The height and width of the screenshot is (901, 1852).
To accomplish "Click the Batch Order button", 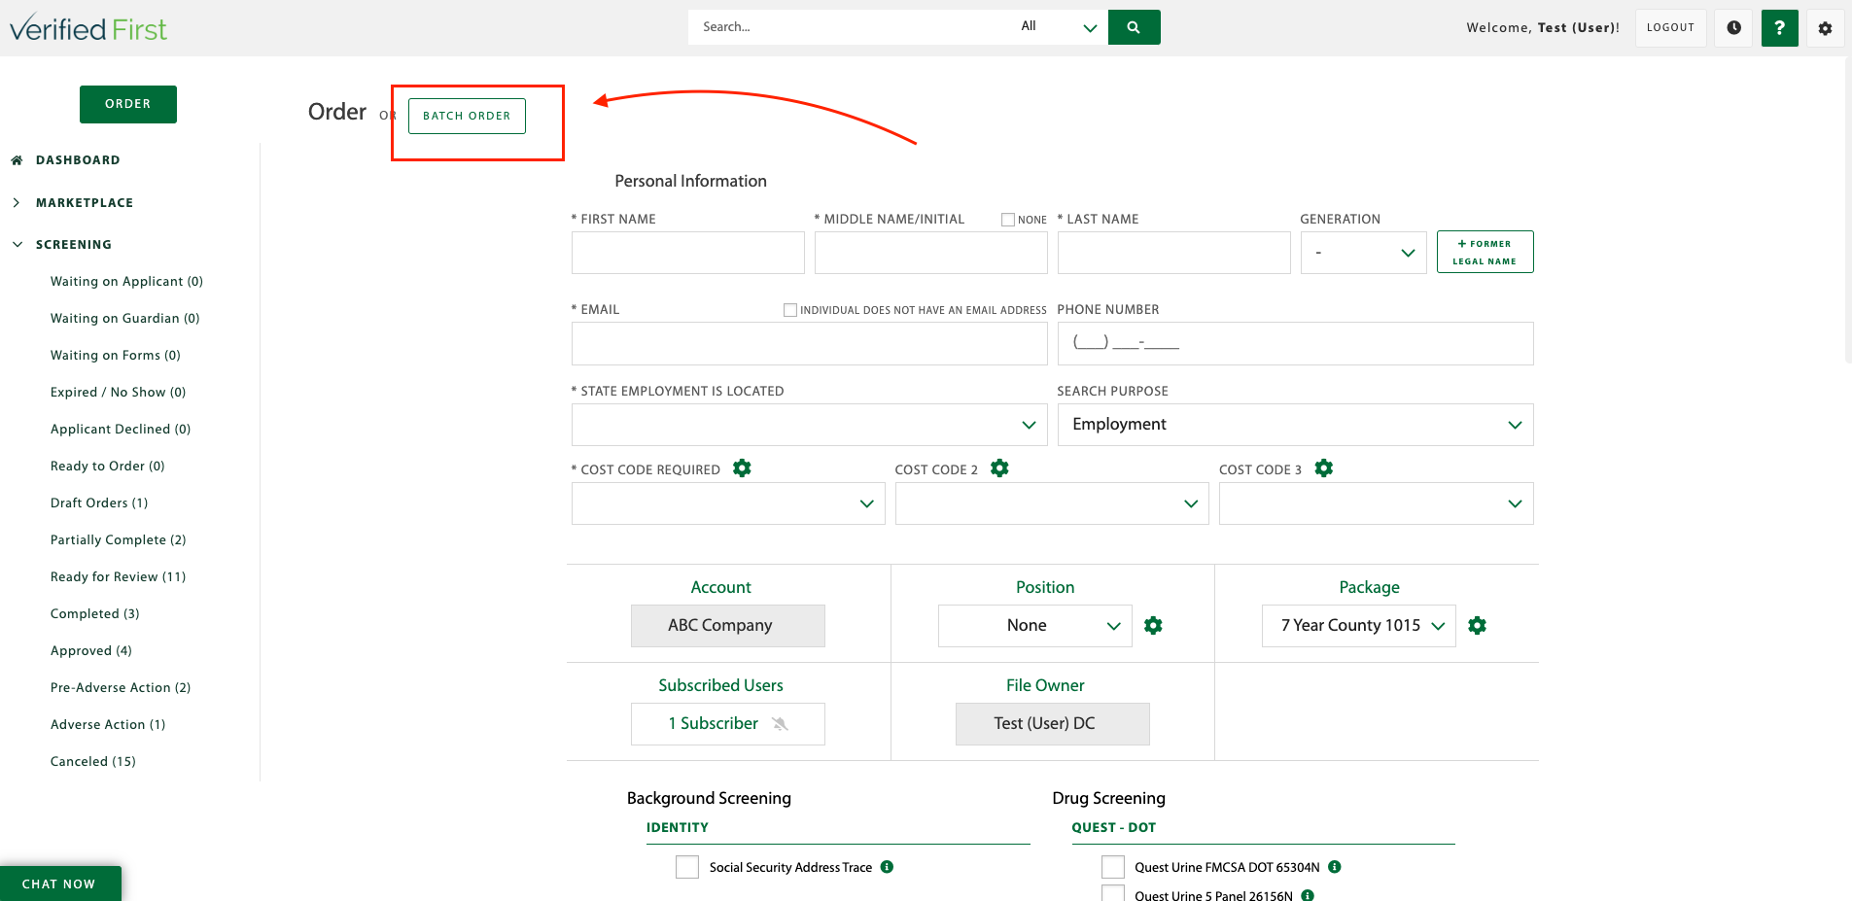I will 467,116.
